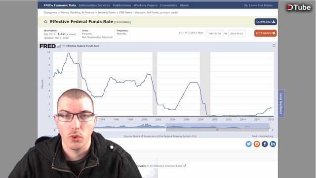Click the DTube logo

click(x=299, y=7)
